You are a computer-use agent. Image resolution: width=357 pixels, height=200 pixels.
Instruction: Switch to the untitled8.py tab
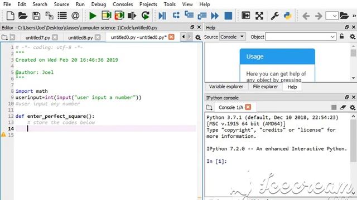pos(80,38)
